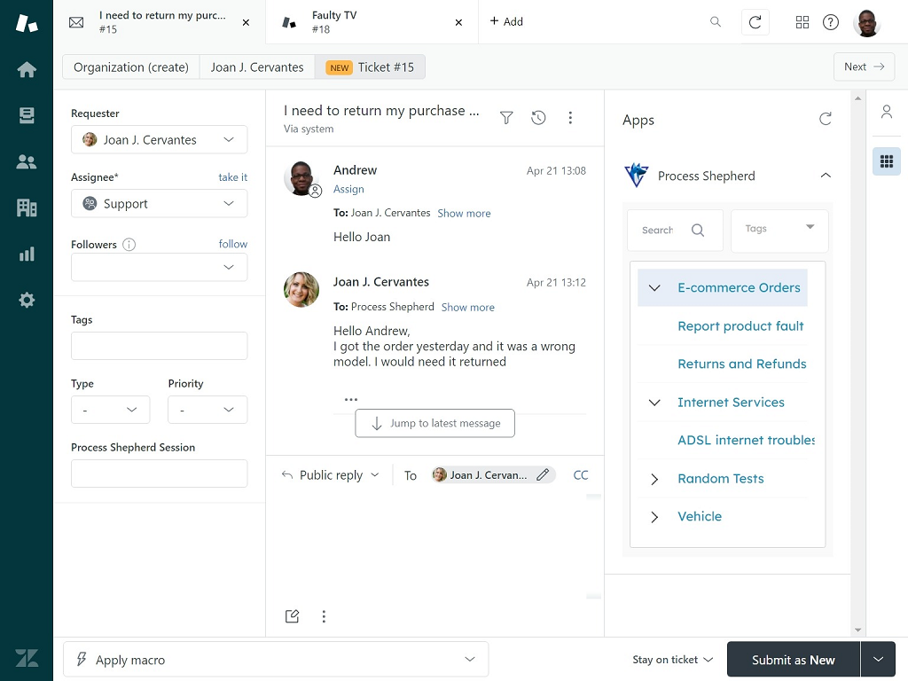Open Admin gear icon in sidebar
This screenshot has height=681, width=908.
pyautogui.click(x=27, y=301)
